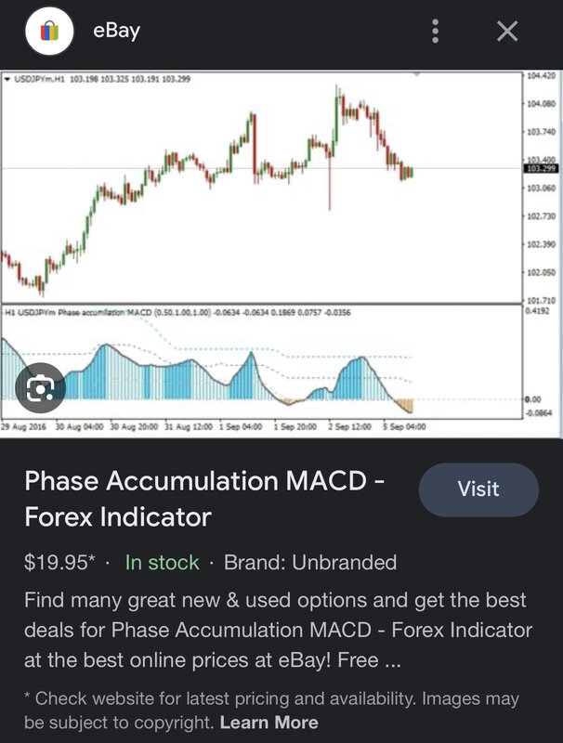This screenshot has width=563, height=743.
Task: Click the green In stock status
Action: 163,562
